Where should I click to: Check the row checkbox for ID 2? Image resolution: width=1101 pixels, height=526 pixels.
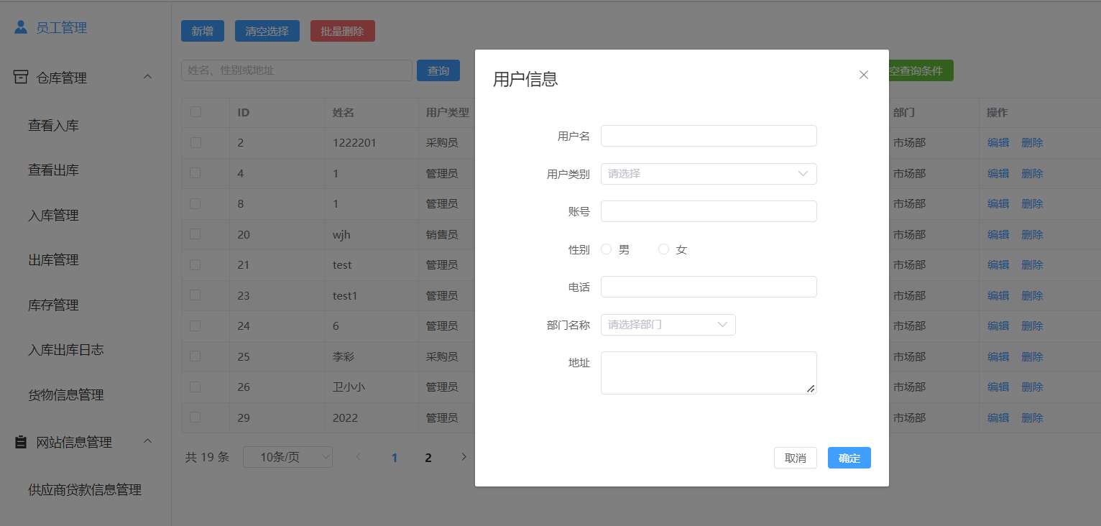pos(195,142)
